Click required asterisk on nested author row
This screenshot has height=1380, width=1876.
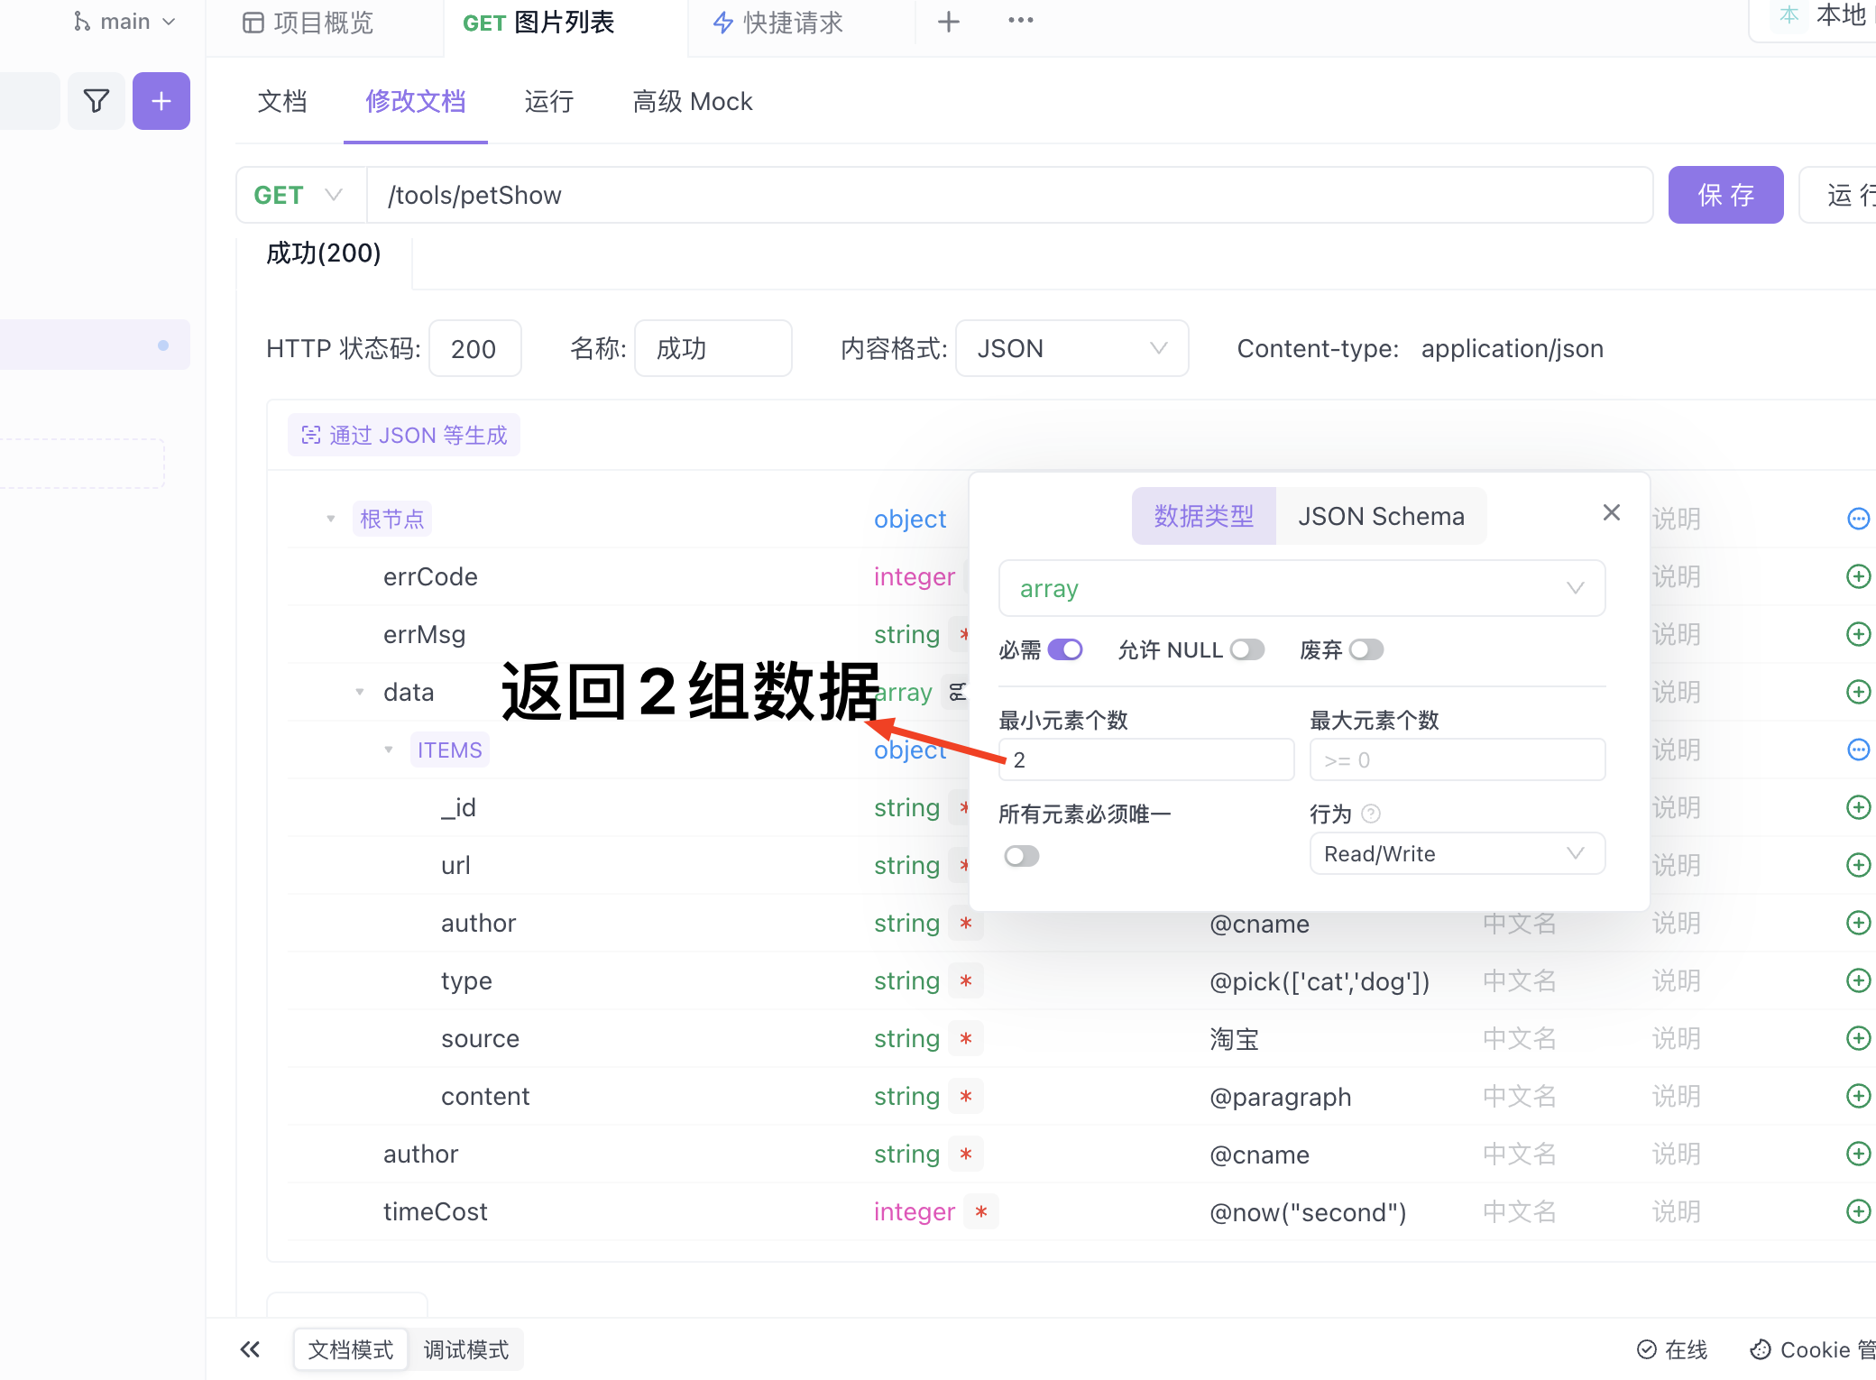[966, 923]
